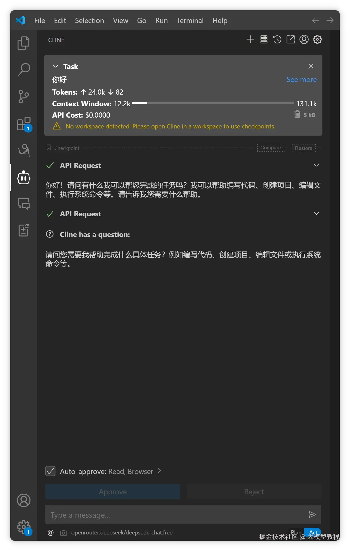Screen dimensions: 350x551
Task: Delete task using trash icon near 5 kB
Action: tap(297, 114)
